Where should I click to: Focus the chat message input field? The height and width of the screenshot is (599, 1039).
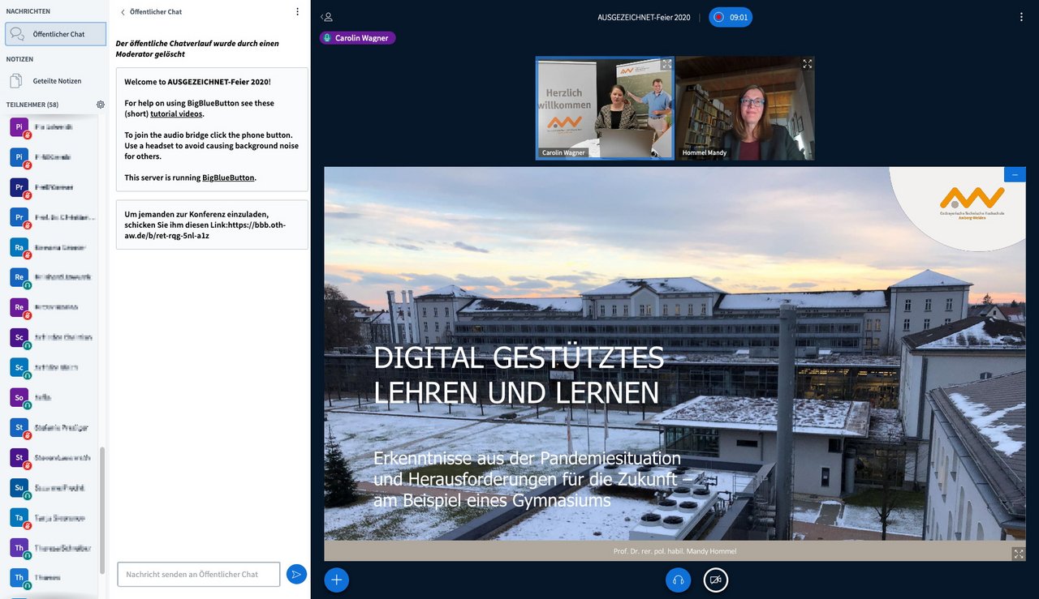click(x=199, y=574)
